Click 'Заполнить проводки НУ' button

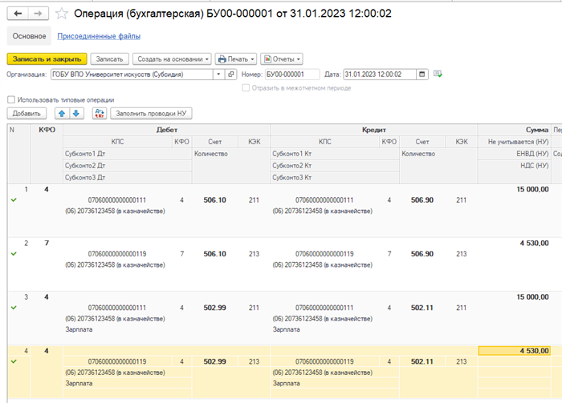click(151, 114)
